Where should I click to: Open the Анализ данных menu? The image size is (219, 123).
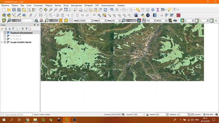108,5
